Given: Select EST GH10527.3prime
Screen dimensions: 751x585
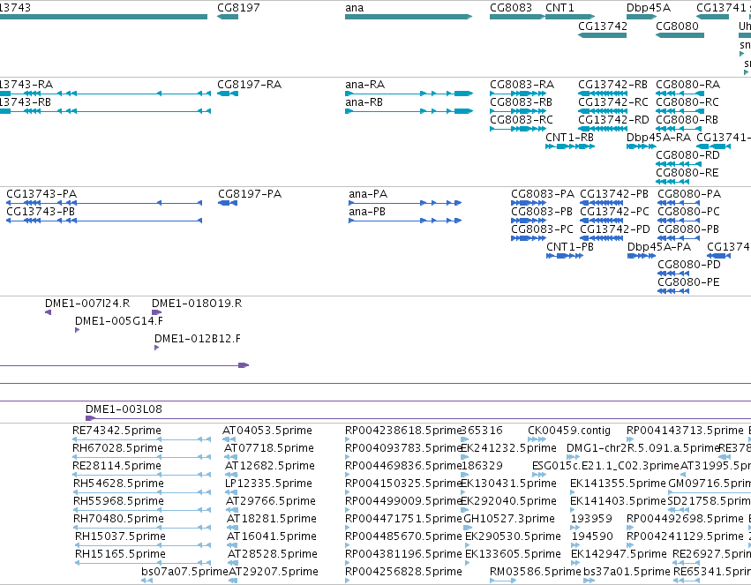Looking at the screenshot, I should pos(468,528).
